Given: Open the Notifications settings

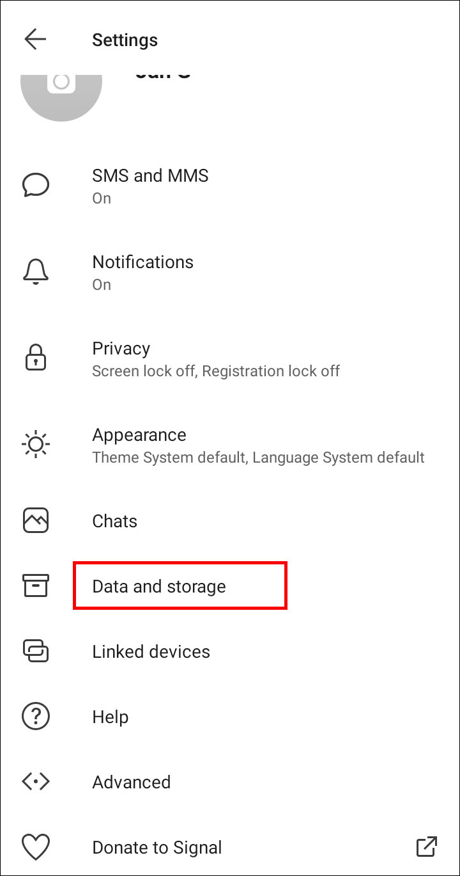Looking at the screenshot, I should point(142,262).
